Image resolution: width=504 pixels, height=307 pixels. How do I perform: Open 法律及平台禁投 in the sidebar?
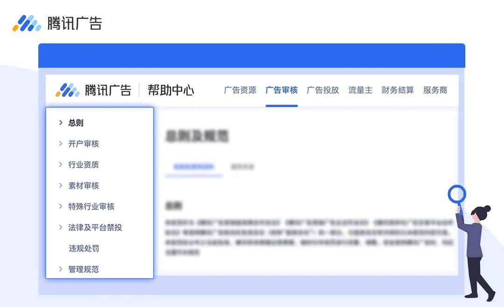tap(95, 228)
